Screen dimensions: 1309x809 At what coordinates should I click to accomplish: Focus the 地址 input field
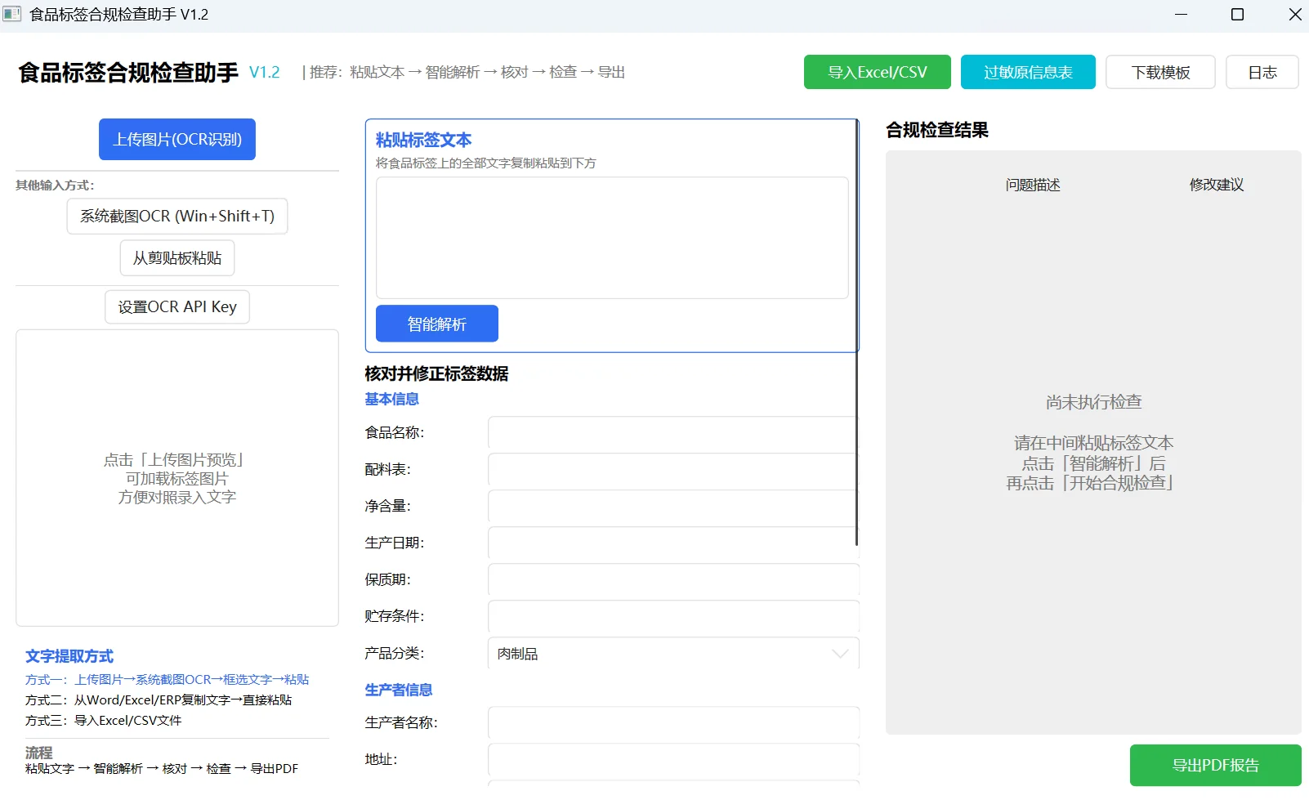coord(673,760)
